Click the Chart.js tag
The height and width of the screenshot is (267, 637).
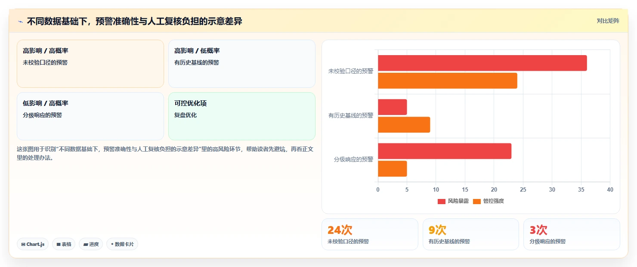(x=33, y=244)
